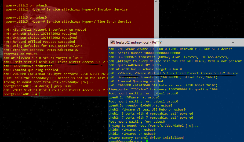Click the scroll-up arrow on the red terminal scrollbar
Screen dimensions: 244x142
click(x=156, y=2)
